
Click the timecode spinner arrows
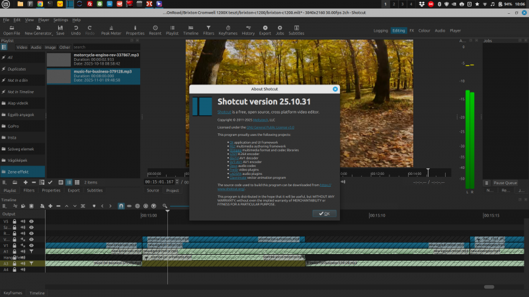tap(177, 182)
